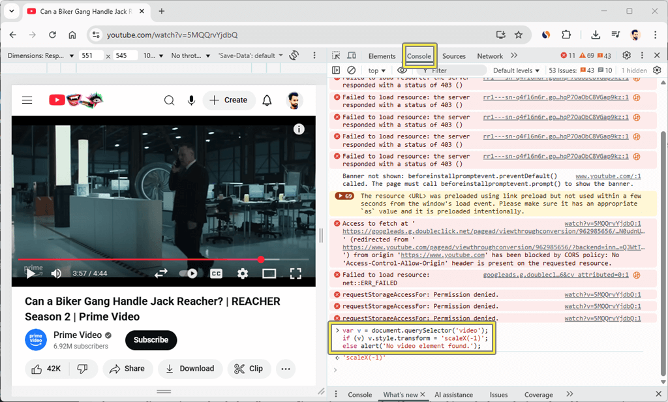The height and width of the screenshot is (402, 668).
Task: Like the video 42K thumbs up
Action: pos(46,369)
